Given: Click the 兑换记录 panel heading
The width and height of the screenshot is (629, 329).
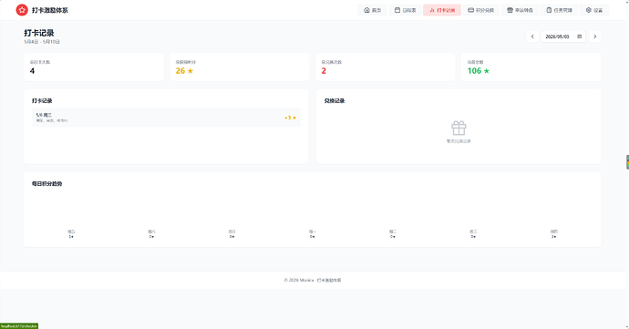Looking at the screenshot, I should tap(335, 101).
